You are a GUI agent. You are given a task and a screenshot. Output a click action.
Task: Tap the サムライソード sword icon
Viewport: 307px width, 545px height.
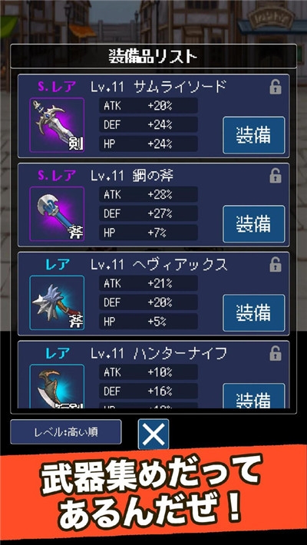point(57,125)
